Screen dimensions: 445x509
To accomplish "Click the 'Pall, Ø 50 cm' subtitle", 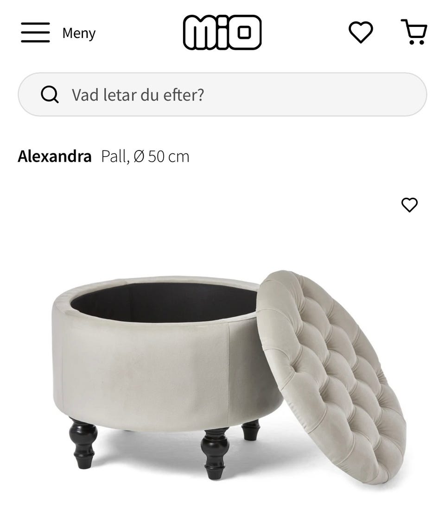I will coord(145,157).
